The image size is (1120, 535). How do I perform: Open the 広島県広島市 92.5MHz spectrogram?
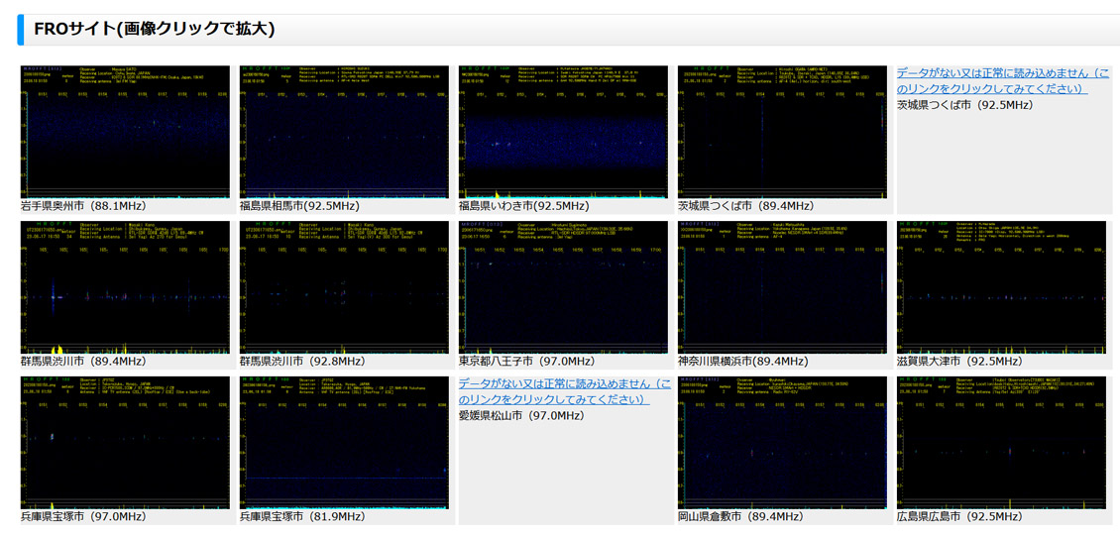click(x=1001, y=442)
